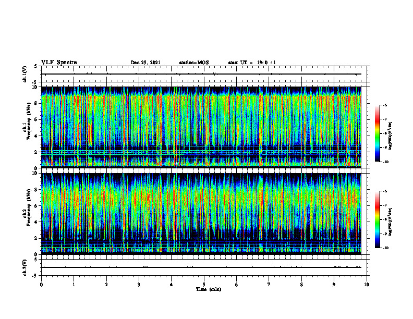Click the ch.1 colorbar log(PSD) unit label
This screenshot has width=413, height=319.
pos(391,136)
